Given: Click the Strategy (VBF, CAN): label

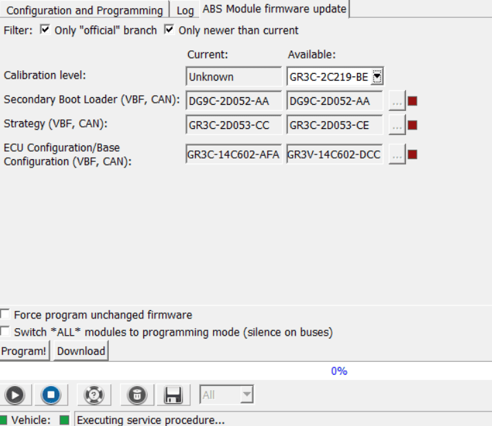Looking at the screenshot, I should click(56, 123).
